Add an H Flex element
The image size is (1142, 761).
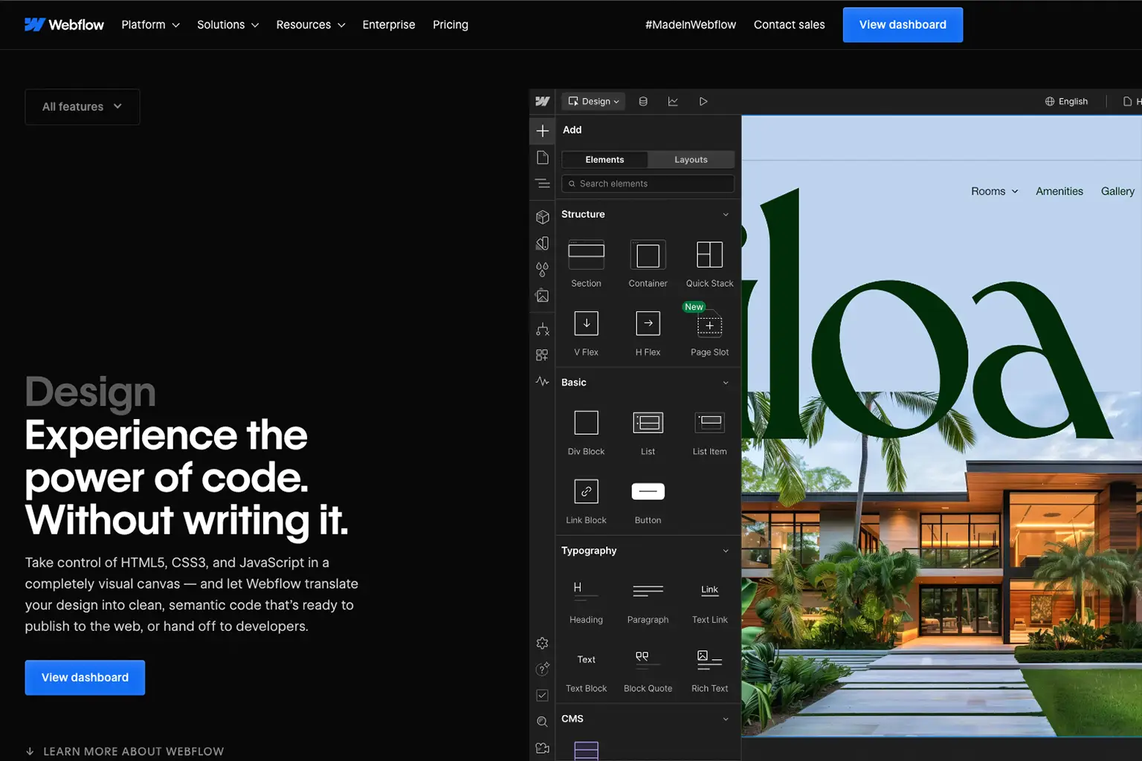[x=648, y=332]
